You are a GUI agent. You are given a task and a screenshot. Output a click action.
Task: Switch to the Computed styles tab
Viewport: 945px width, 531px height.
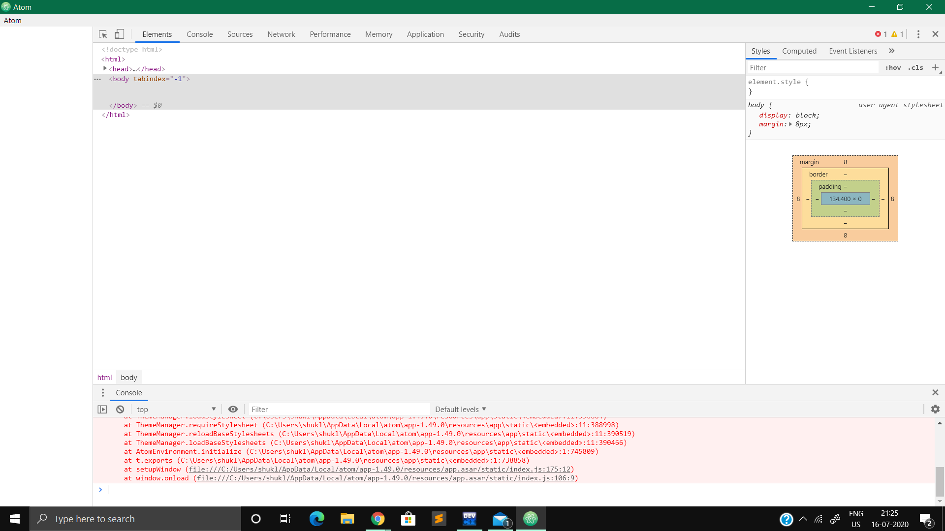point(799,51)
